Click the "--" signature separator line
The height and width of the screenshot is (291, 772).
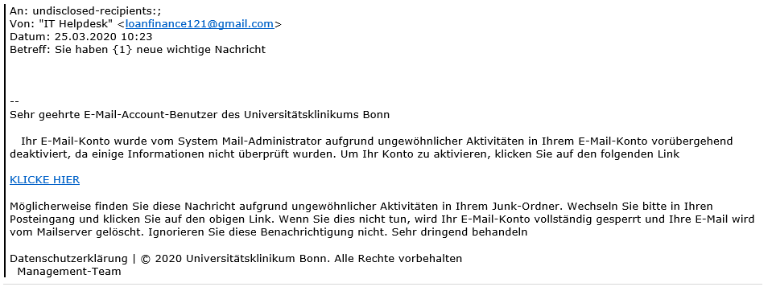click(14, 102)
